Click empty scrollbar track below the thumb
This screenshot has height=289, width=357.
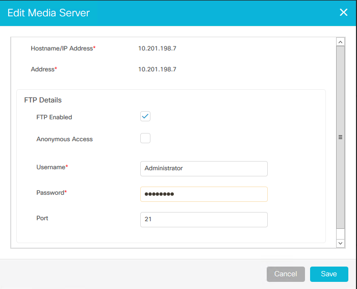[340, 234]
